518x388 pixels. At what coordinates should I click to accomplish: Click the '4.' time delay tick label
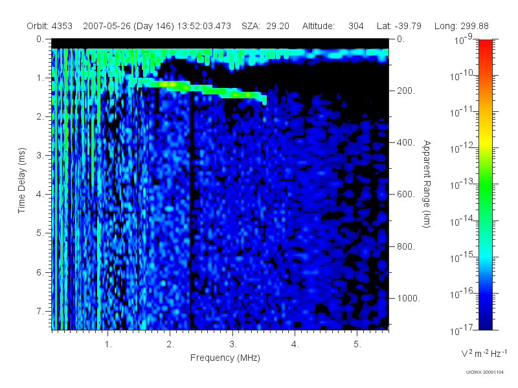click(40, 195)
